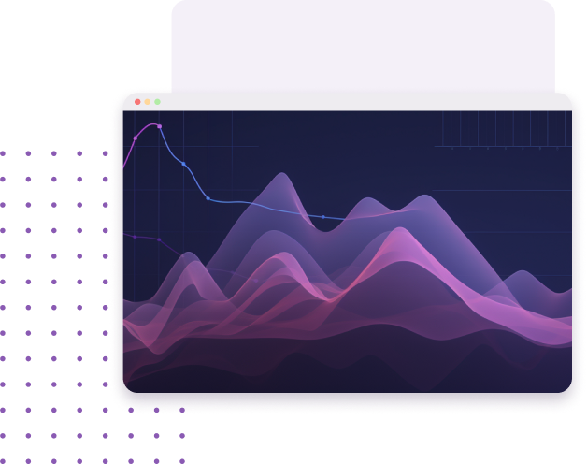Click the purple data point at the line peak
The image size is (587, 464).
tap(160, 126)
